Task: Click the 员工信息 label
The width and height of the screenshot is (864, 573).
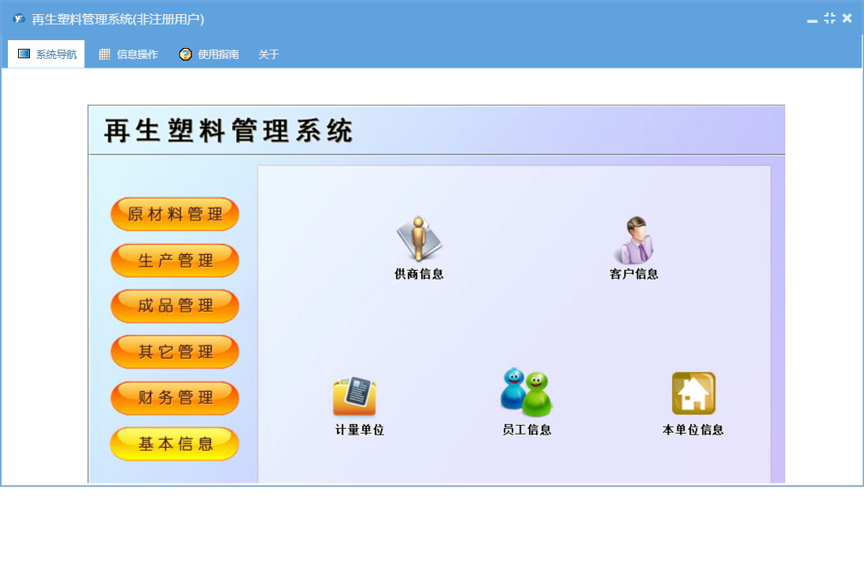Action: tap(526, 430)
